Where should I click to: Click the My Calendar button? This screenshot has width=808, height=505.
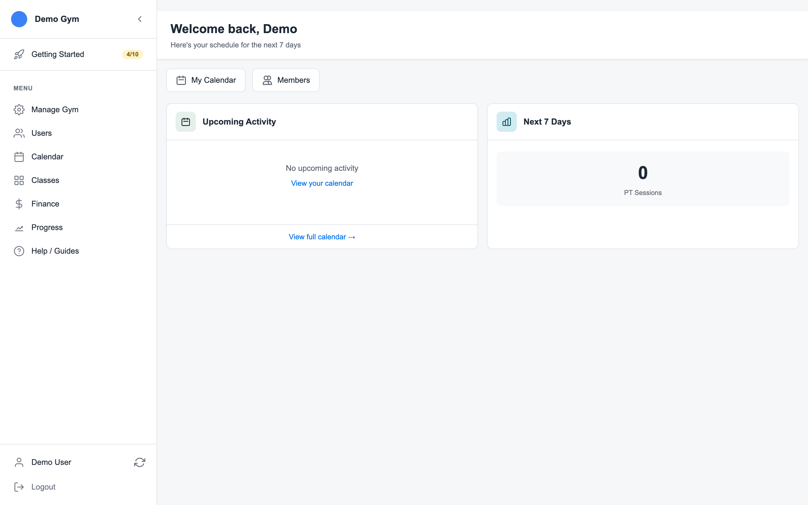(x=206, y=80)
